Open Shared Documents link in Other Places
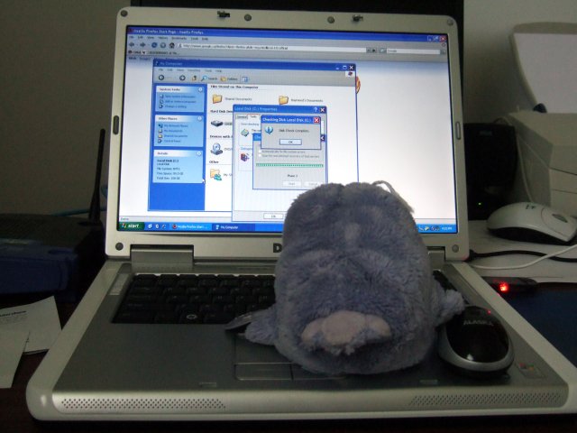 [173, 136]
